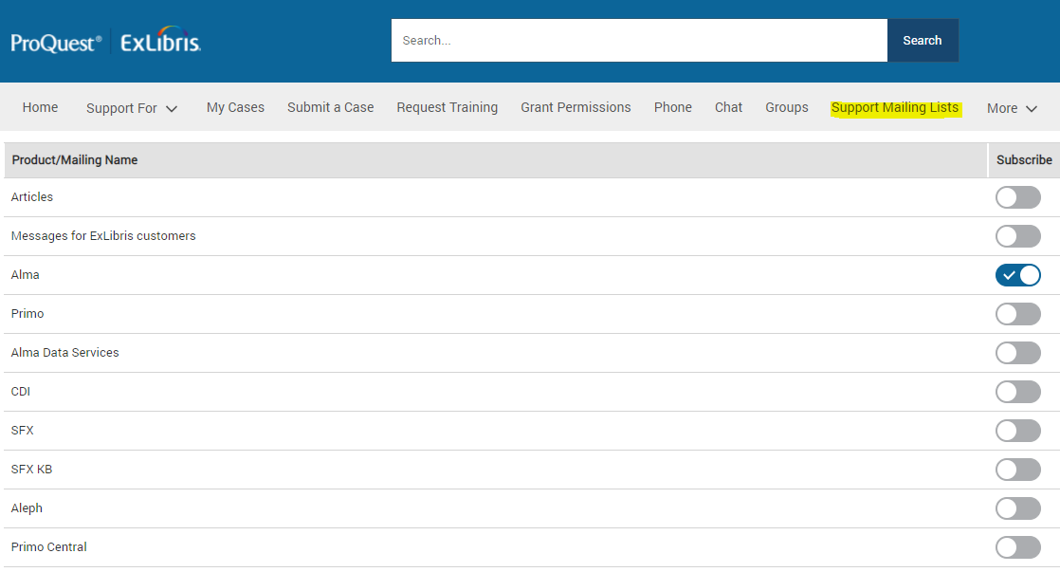1060x572 pixels.
Task: Select Submit a Case
Action: pos(331,107)
